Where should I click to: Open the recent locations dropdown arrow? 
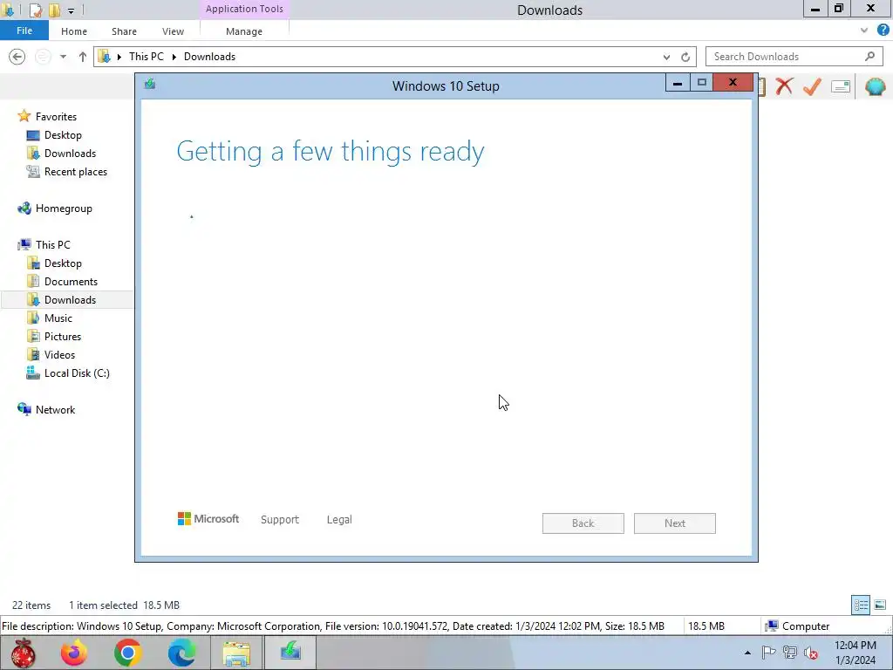pyautogui.click(x=63, y=57)
